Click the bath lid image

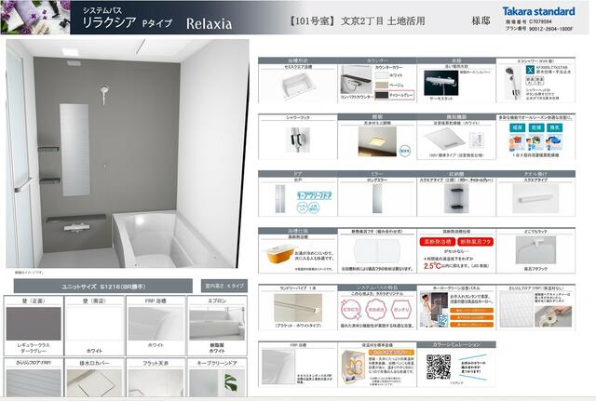pyautogui.click(x=377, y=251)
